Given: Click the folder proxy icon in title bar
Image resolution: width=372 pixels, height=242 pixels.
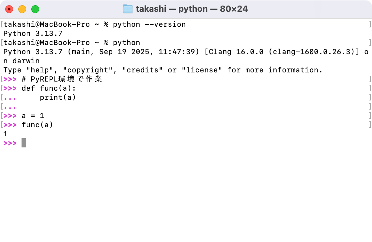Looking at the screenshot, I should pos(128,9).
